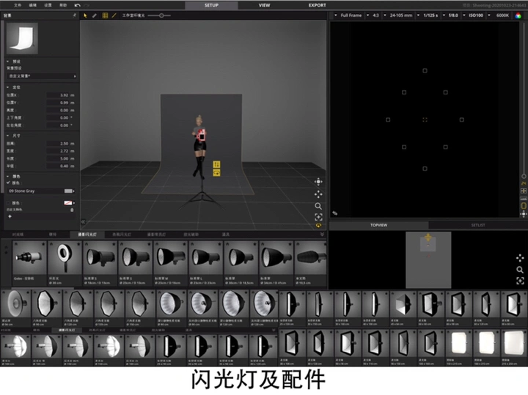Screen dimensions: 528x395
Task: Toggle the grid display icon
Action: (104, 15)
